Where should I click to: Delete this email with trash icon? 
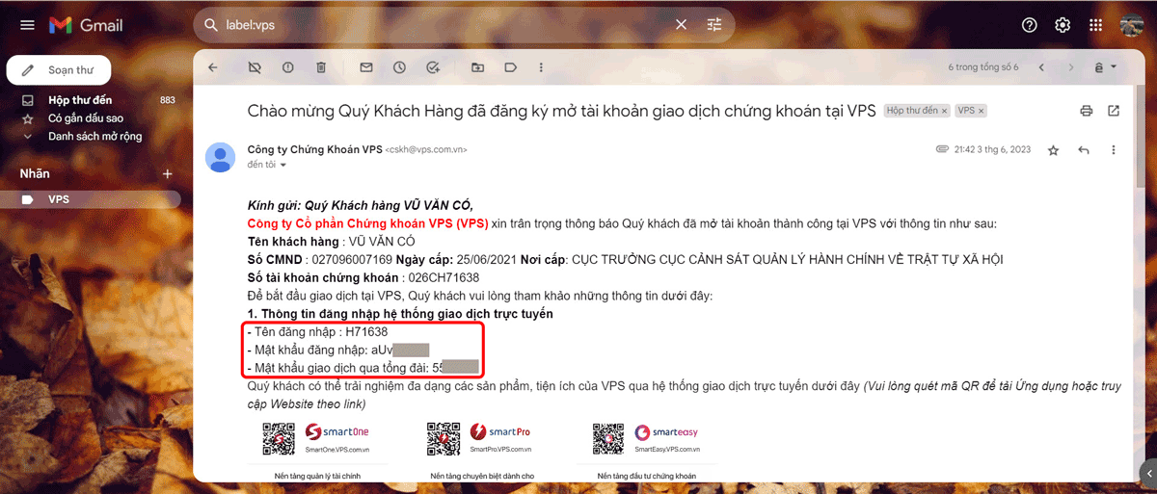click(321, 67)
